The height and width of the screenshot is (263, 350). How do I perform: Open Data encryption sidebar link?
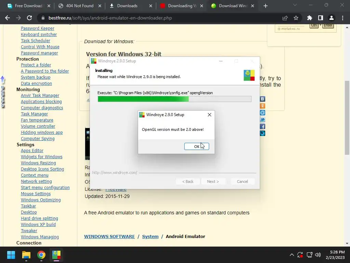pos(36,84)
